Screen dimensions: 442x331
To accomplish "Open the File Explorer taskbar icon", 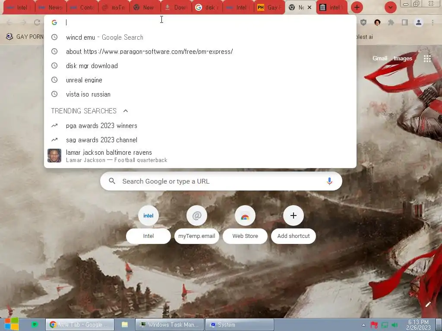I will click(x=125, y=325).
